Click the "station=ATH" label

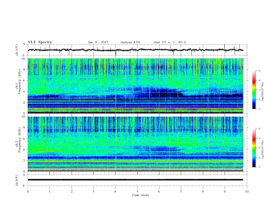click(x=130, y=42)
